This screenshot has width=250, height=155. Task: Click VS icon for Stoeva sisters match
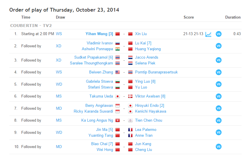(219, 84)
